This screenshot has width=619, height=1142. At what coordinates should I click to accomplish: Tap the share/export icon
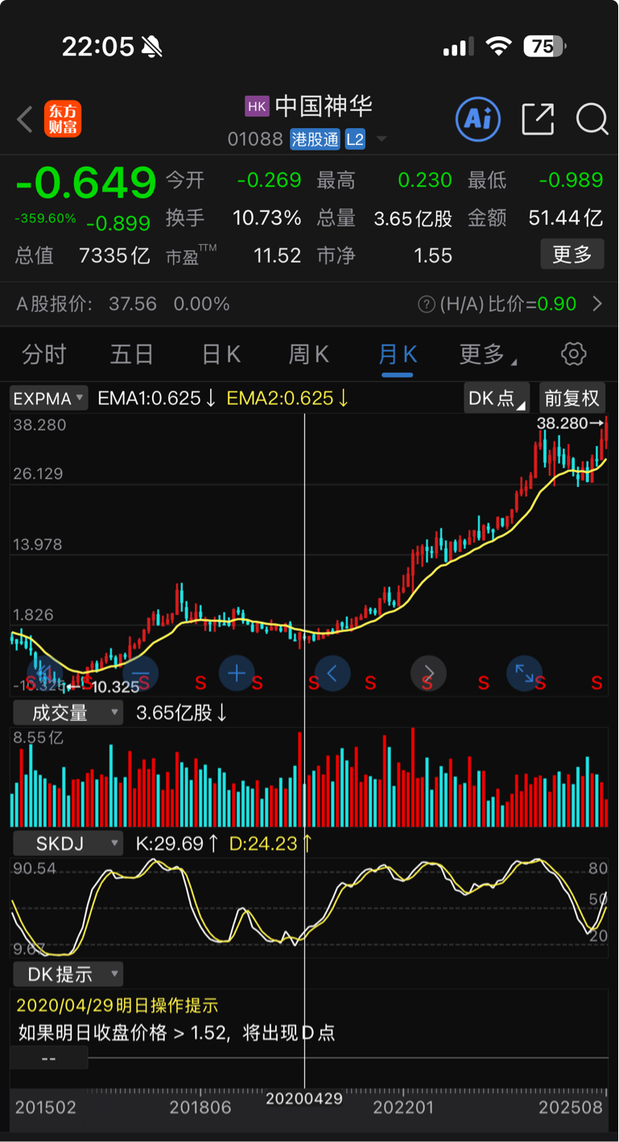[538, 119]
